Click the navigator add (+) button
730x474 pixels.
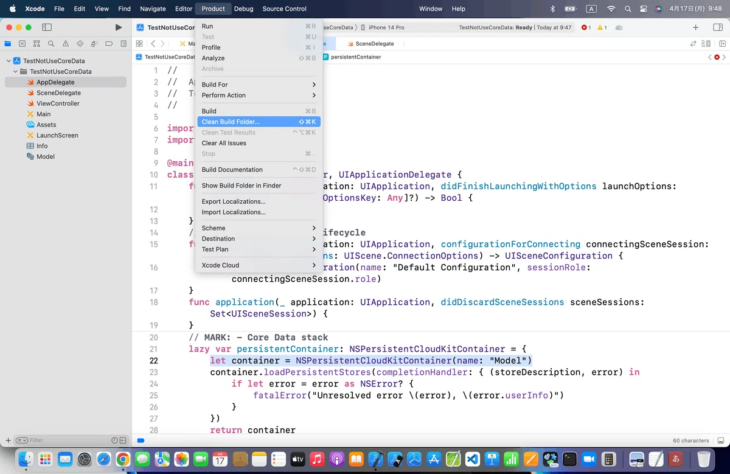(x=8, y=440)
